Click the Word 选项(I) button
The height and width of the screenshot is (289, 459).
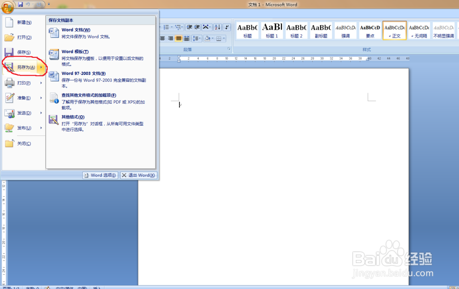tap(100, 175)
